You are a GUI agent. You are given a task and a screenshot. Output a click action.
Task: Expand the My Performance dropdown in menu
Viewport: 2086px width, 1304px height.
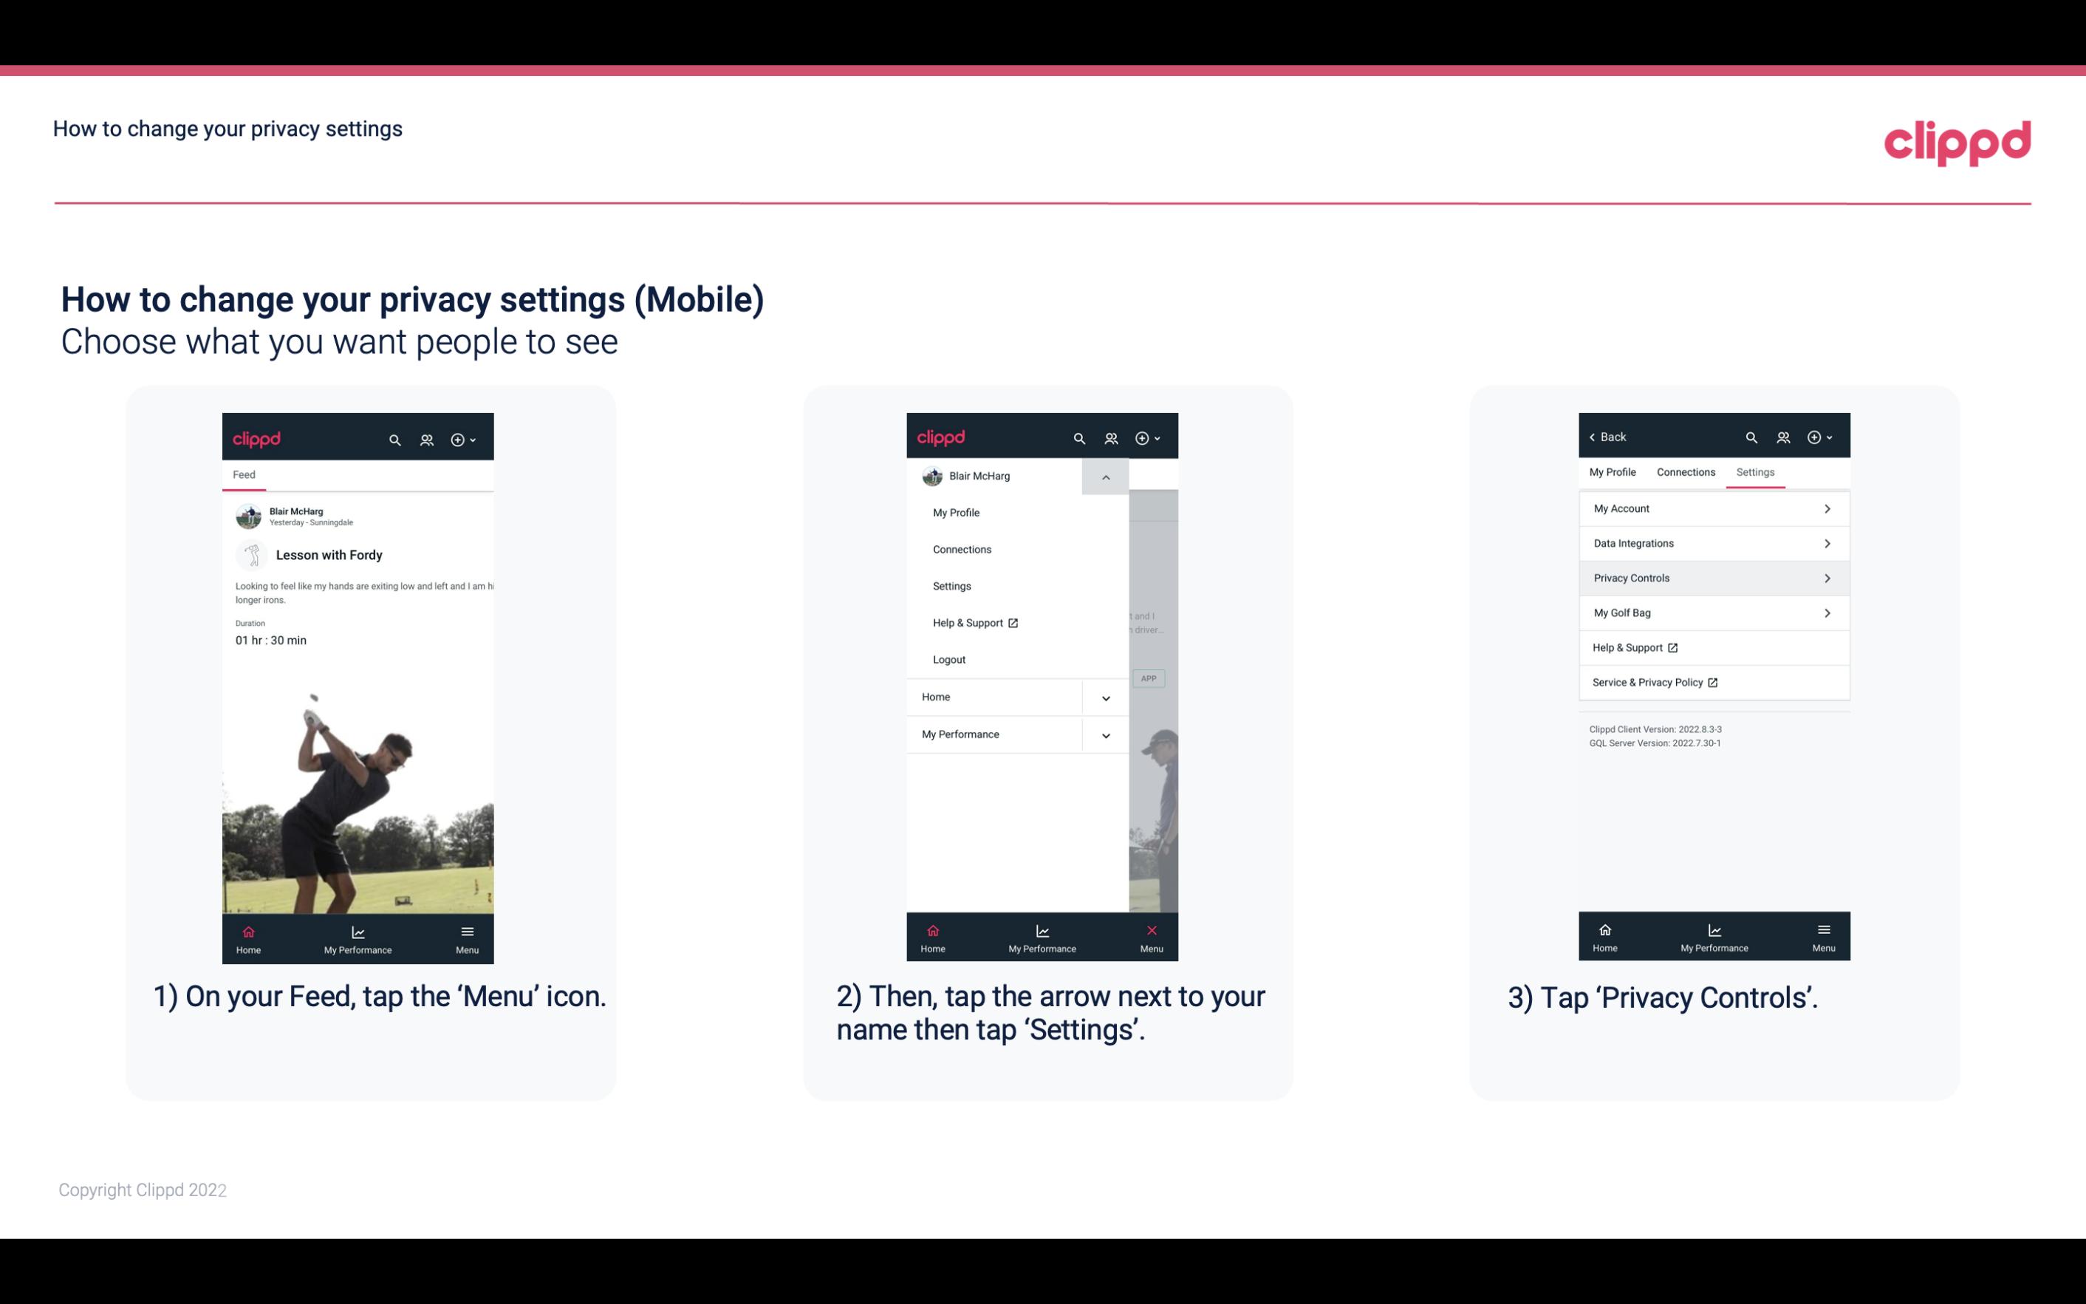1107,734
